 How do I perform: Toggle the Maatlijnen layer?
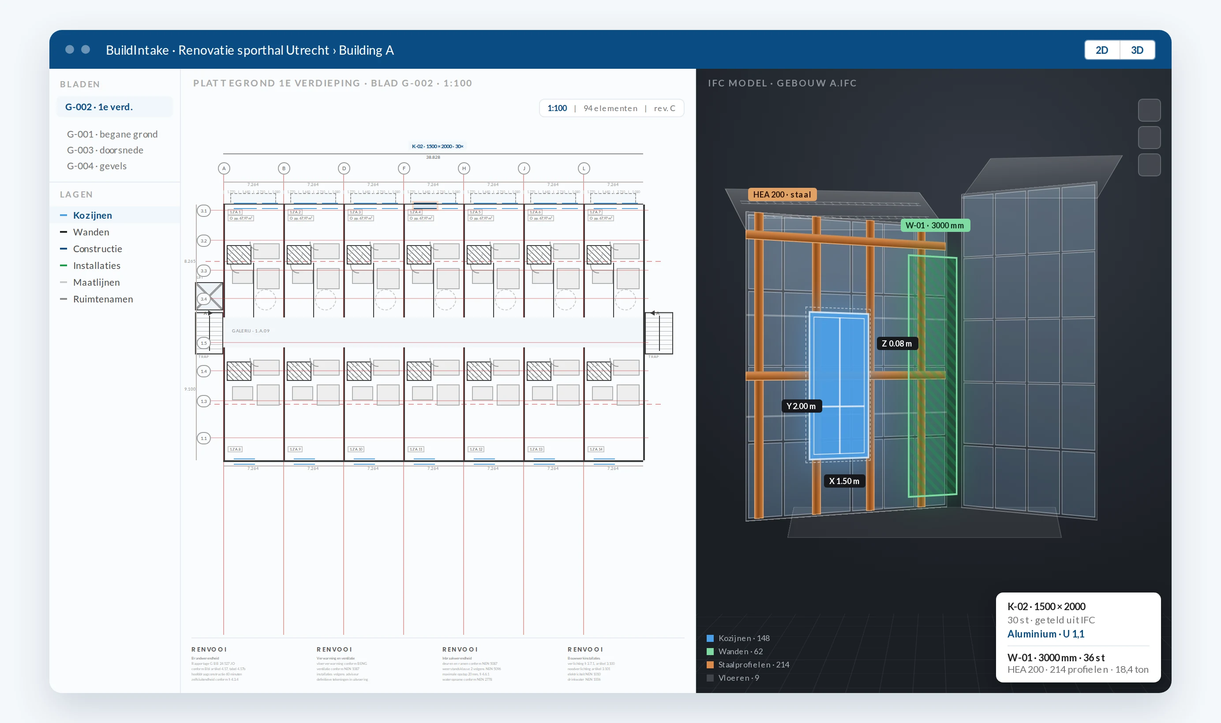[x=115, y=283]
